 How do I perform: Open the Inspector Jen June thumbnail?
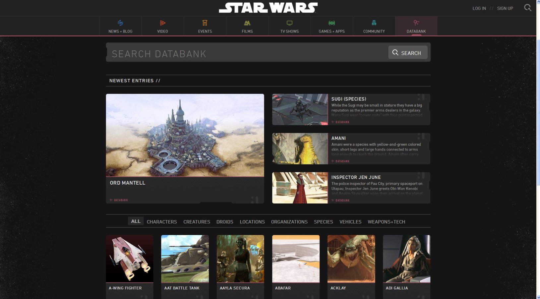[x=300, y=188]
